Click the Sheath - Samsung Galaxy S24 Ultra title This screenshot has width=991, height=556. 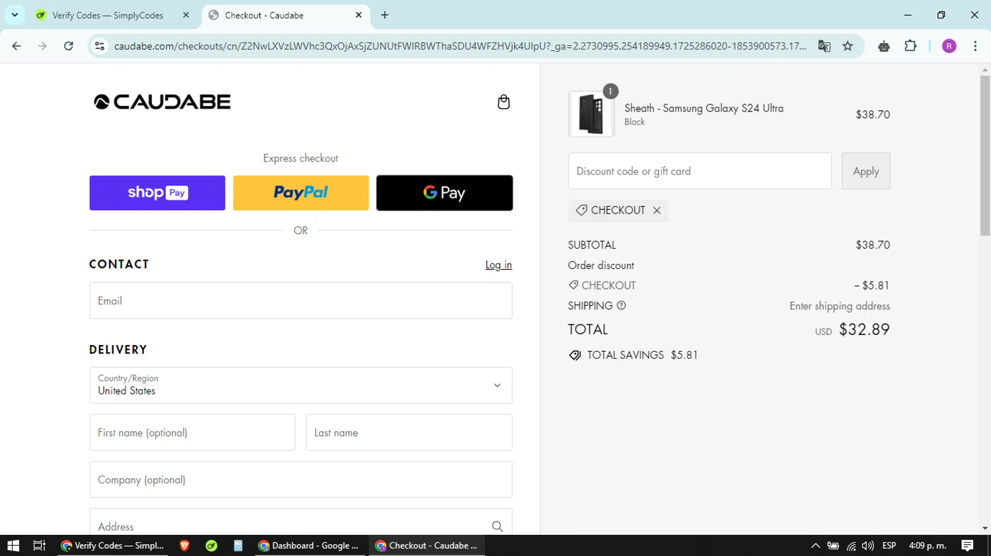pos(704,108)
